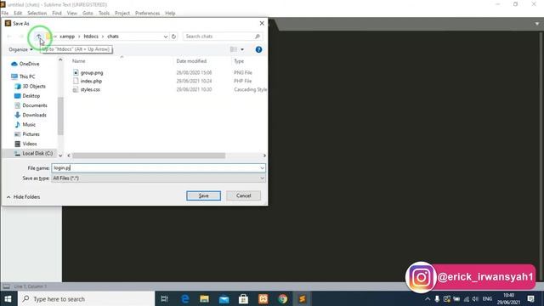Open Downloads in the sidebar
The height and width of the screenshot is (306, 544).
[31, 115]
